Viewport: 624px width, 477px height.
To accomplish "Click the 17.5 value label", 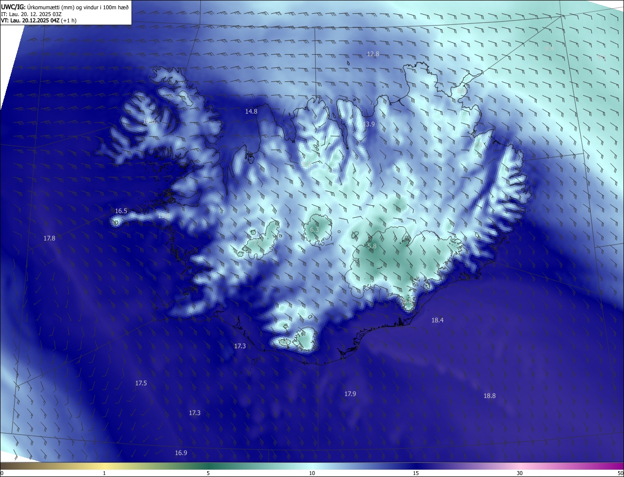I will [141, 383].
